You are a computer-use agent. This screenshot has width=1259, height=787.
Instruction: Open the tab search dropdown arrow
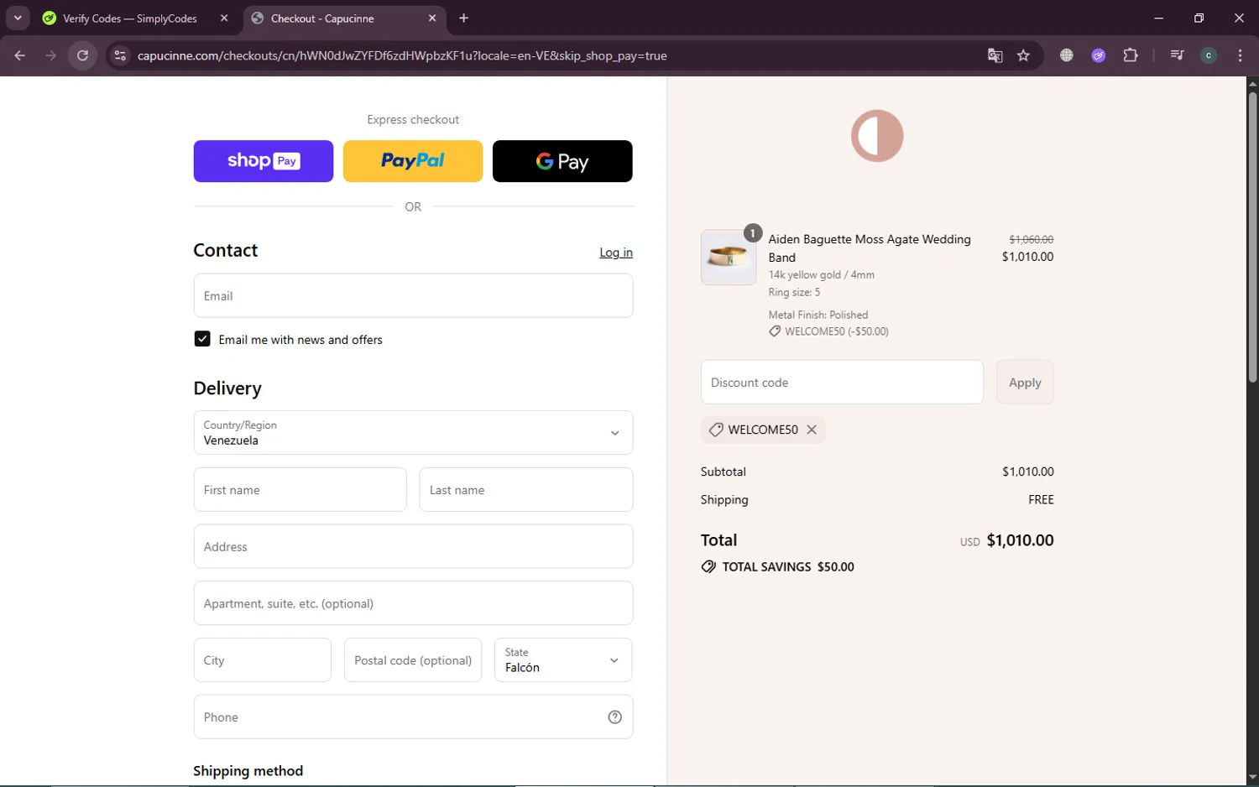pos(18,18)
